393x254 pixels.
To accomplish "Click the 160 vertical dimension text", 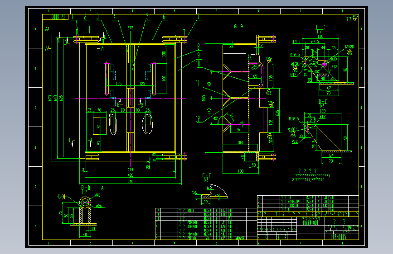I will pyautogui.click(x=164, y=78).
